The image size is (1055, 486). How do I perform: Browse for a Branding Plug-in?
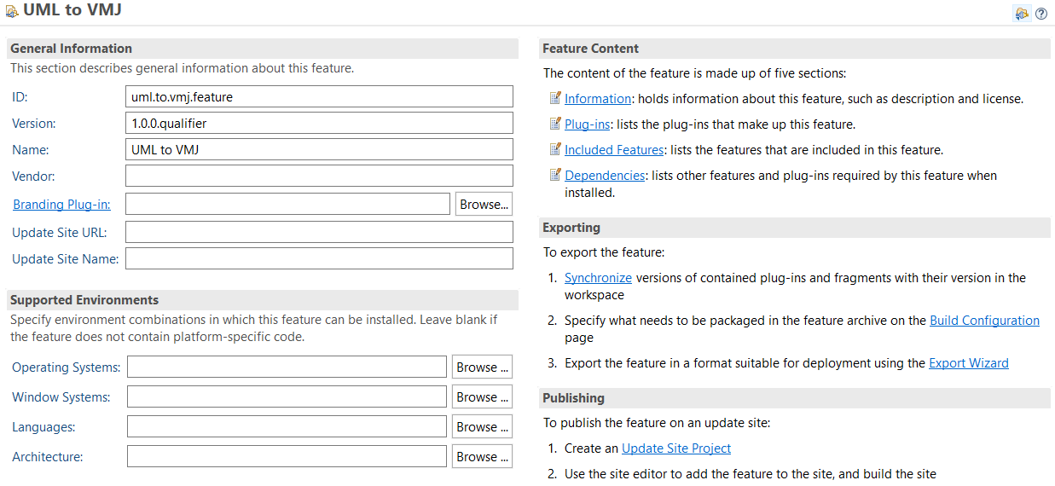coord(484,204)
